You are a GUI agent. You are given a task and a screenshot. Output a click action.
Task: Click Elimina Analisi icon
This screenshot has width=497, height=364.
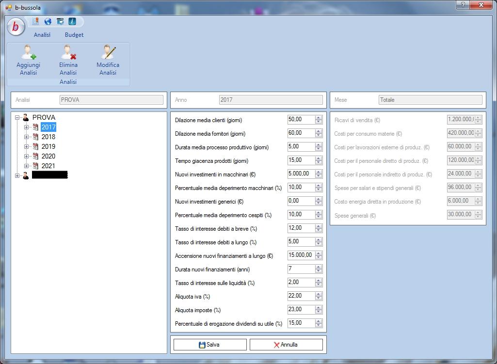(68, 52)
